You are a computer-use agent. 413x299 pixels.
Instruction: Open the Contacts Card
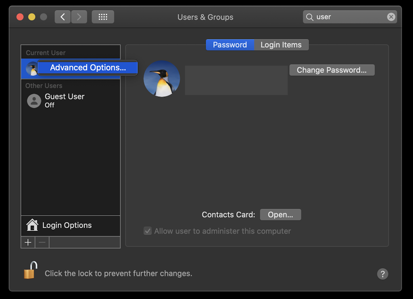coord(280,214)
